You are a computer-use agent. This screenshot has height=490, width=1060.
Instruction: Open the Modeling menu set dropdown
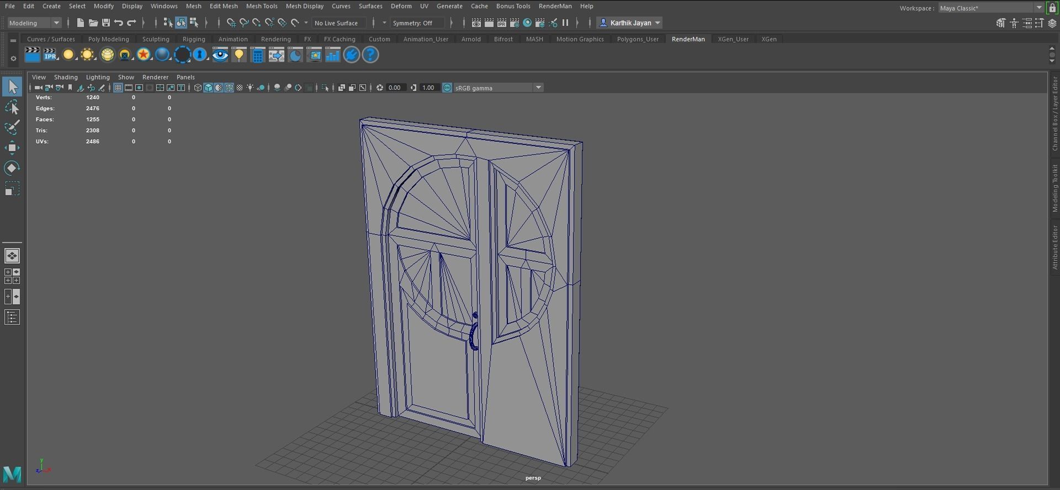tap(34, 23)
